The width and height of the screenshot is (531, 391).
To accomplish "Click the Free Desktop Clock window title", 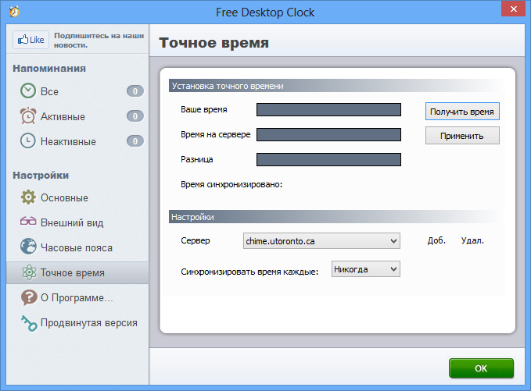I will coord(265,12).
